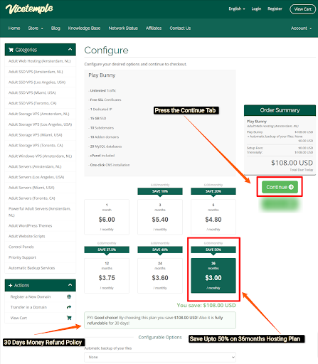
Task: Collapse the Actions panel chevron
Action: pos(70,285)
